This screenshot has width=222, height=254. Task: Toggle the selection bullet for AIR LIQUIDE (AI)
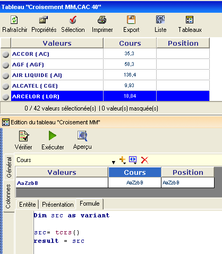pyautogui.click(x=6, y=75)
